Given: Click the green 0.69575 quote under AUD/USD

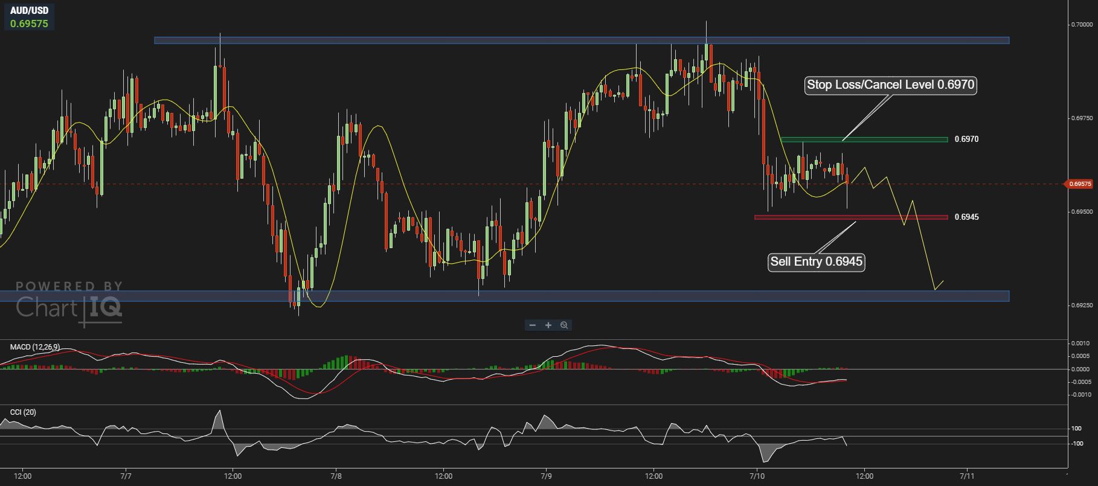Looking at the screenshot, I should coord(29,24).
